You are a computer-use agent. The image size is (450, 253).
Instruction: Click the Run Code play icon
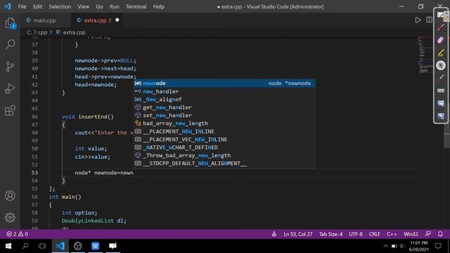(x=418, y=20)
